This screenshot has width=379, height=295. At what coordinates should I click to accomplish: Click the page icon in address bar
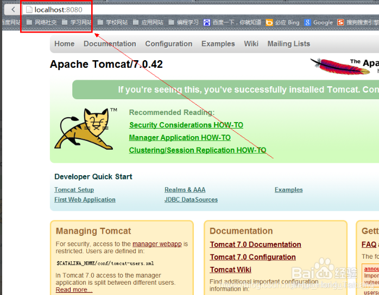(x=29, y=9)
